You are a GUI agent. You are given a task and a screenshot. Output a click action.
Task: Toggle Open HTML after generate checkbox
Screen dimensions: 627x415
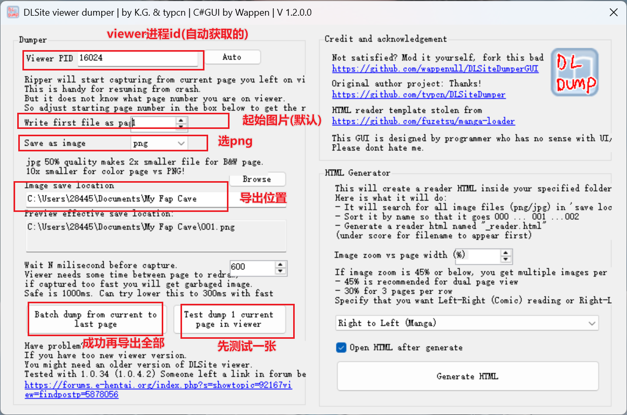(342, 348)
